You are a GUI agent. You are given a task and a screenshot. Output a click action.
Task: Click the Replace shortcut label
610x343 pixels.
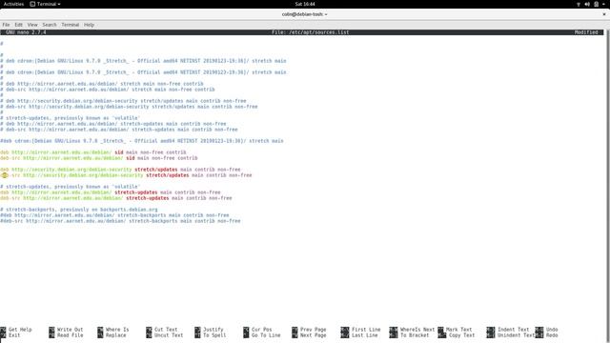point(115,335)
